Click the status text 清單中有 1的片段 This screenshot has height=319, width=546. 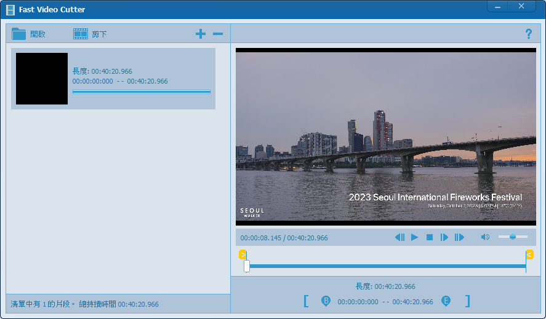43,304
